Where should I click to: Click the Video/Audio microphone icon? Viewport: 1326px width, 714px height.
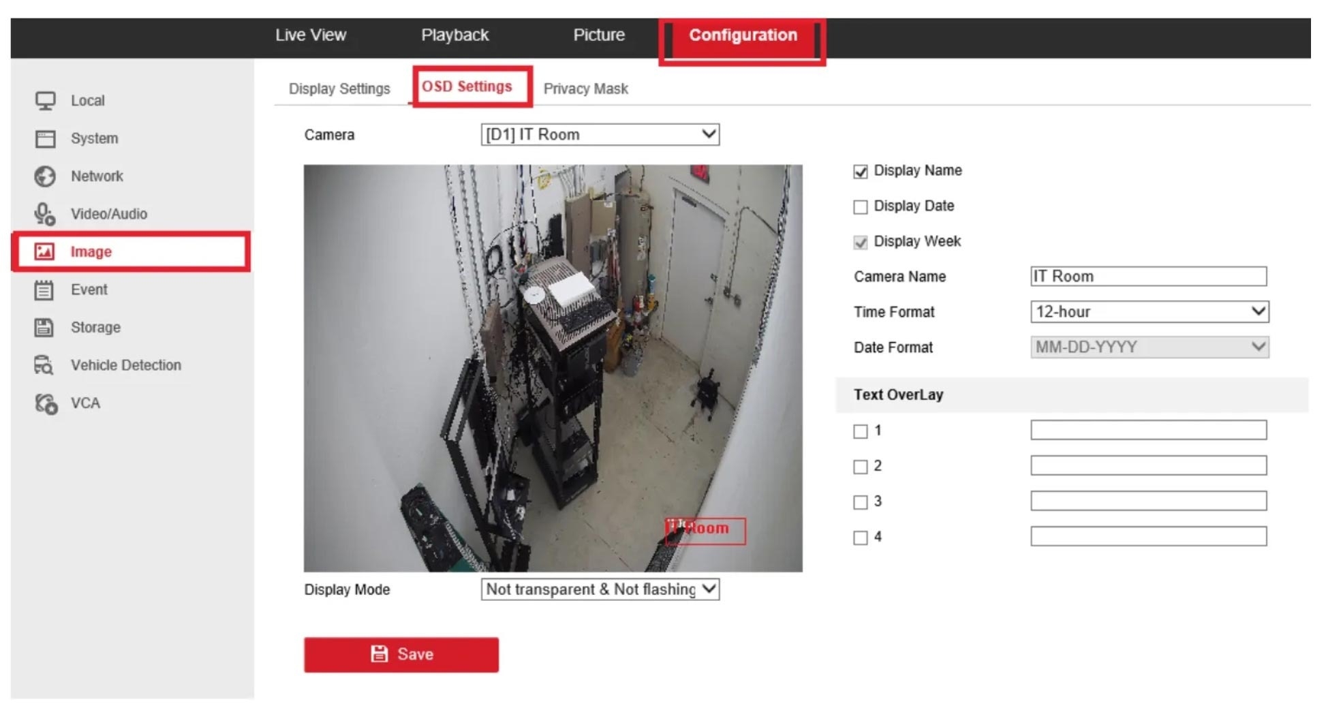tap(45, 214)
